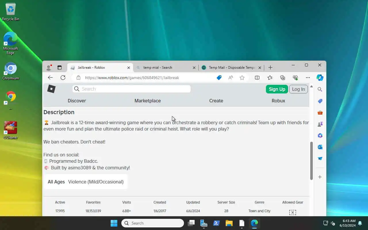Image resolution: width=368 pixels, height=230 pixels.
Task: Enable Read aloud in address bar
Action: tap(231, 78)
